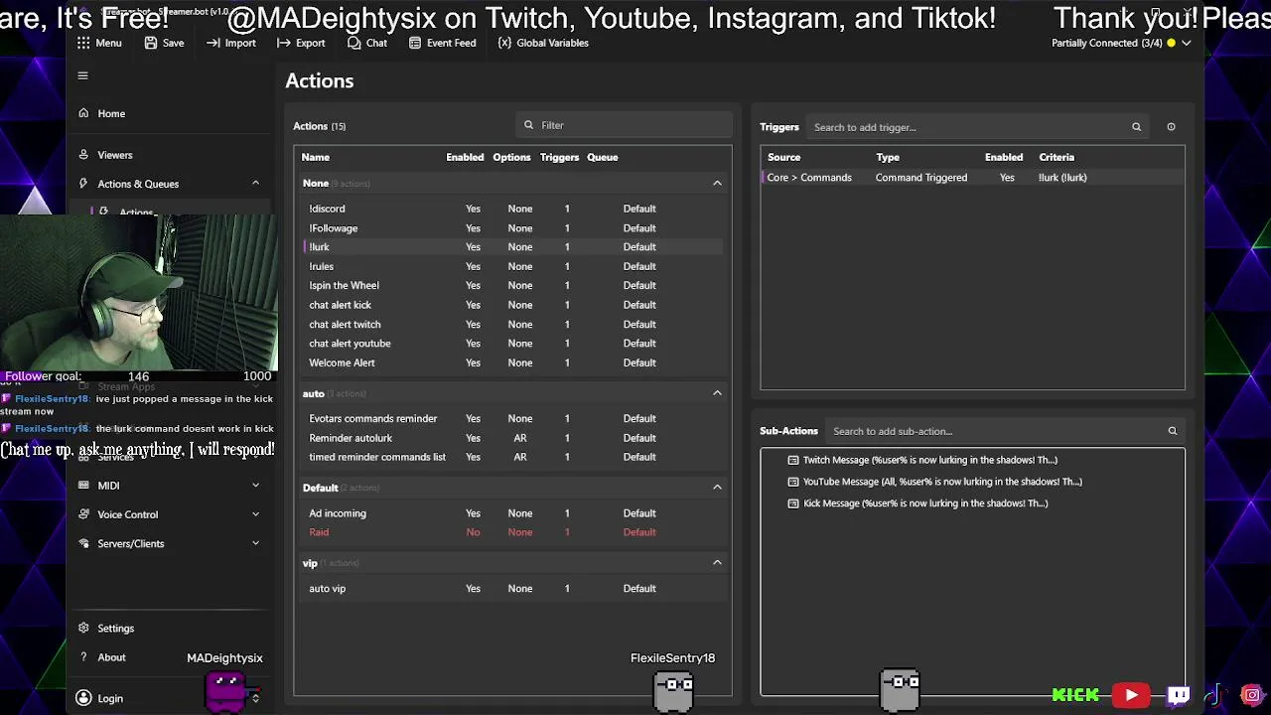The image size is (1271, 715).
Task: Expand the Servers/Clients sidebar section
Action: 255,543
